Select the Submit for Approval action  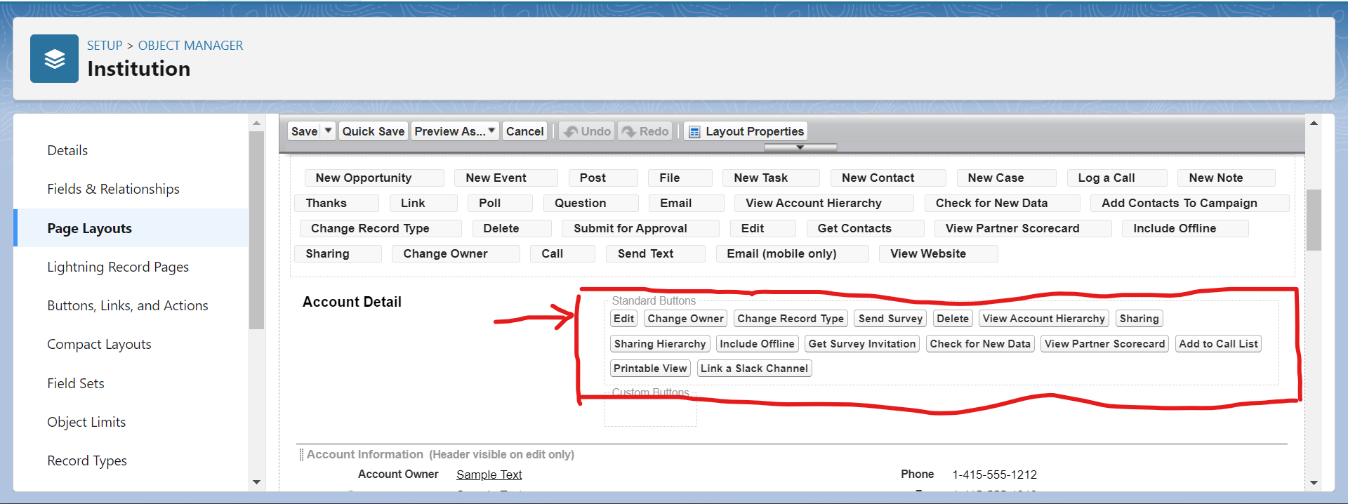click(x=640, y=228)
